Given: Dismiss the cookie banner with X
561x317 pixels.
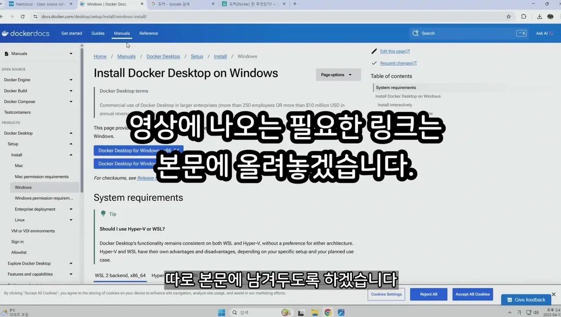Looking at the screenshot, I should [553, 294].
